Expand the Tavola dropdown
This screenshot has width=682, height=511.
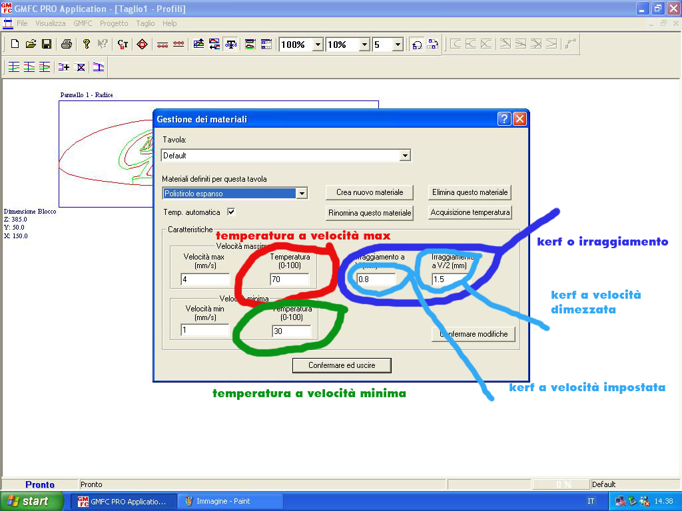404,156
